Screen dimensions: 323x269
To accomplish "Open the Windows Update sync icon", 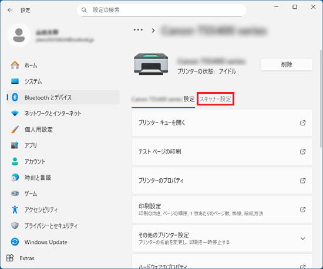I will pyautogui.click(x=15, y=241).
